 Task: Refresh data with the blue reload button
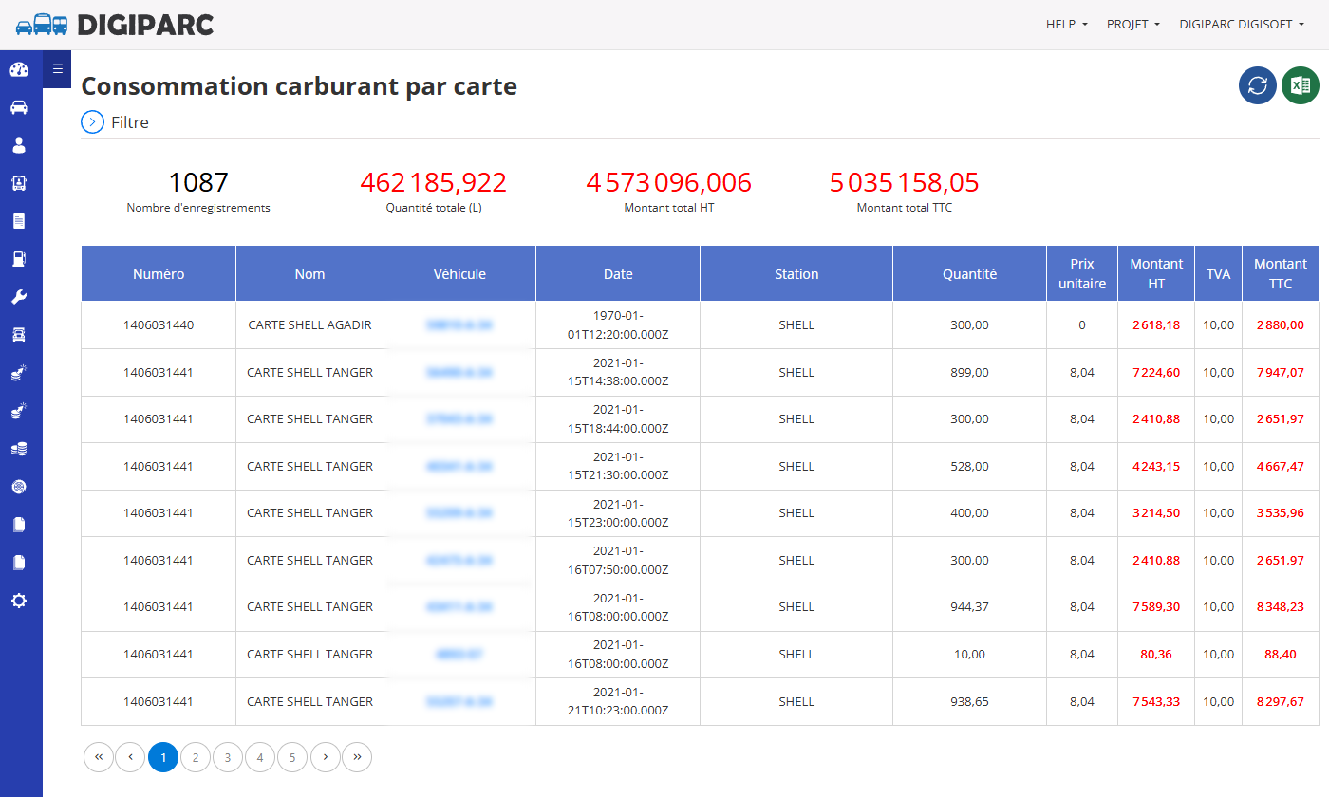click(x=1258, y=85)
